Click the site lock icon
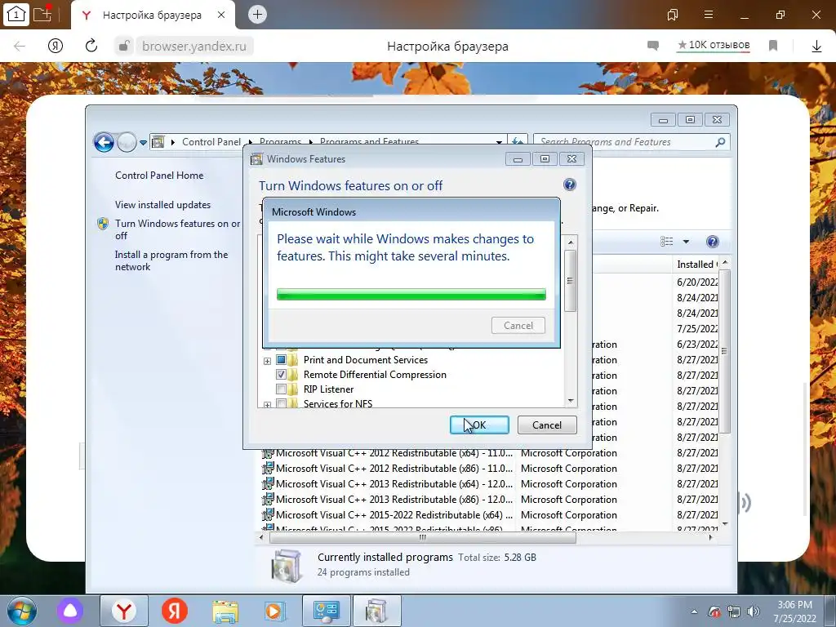 point(123,47)
